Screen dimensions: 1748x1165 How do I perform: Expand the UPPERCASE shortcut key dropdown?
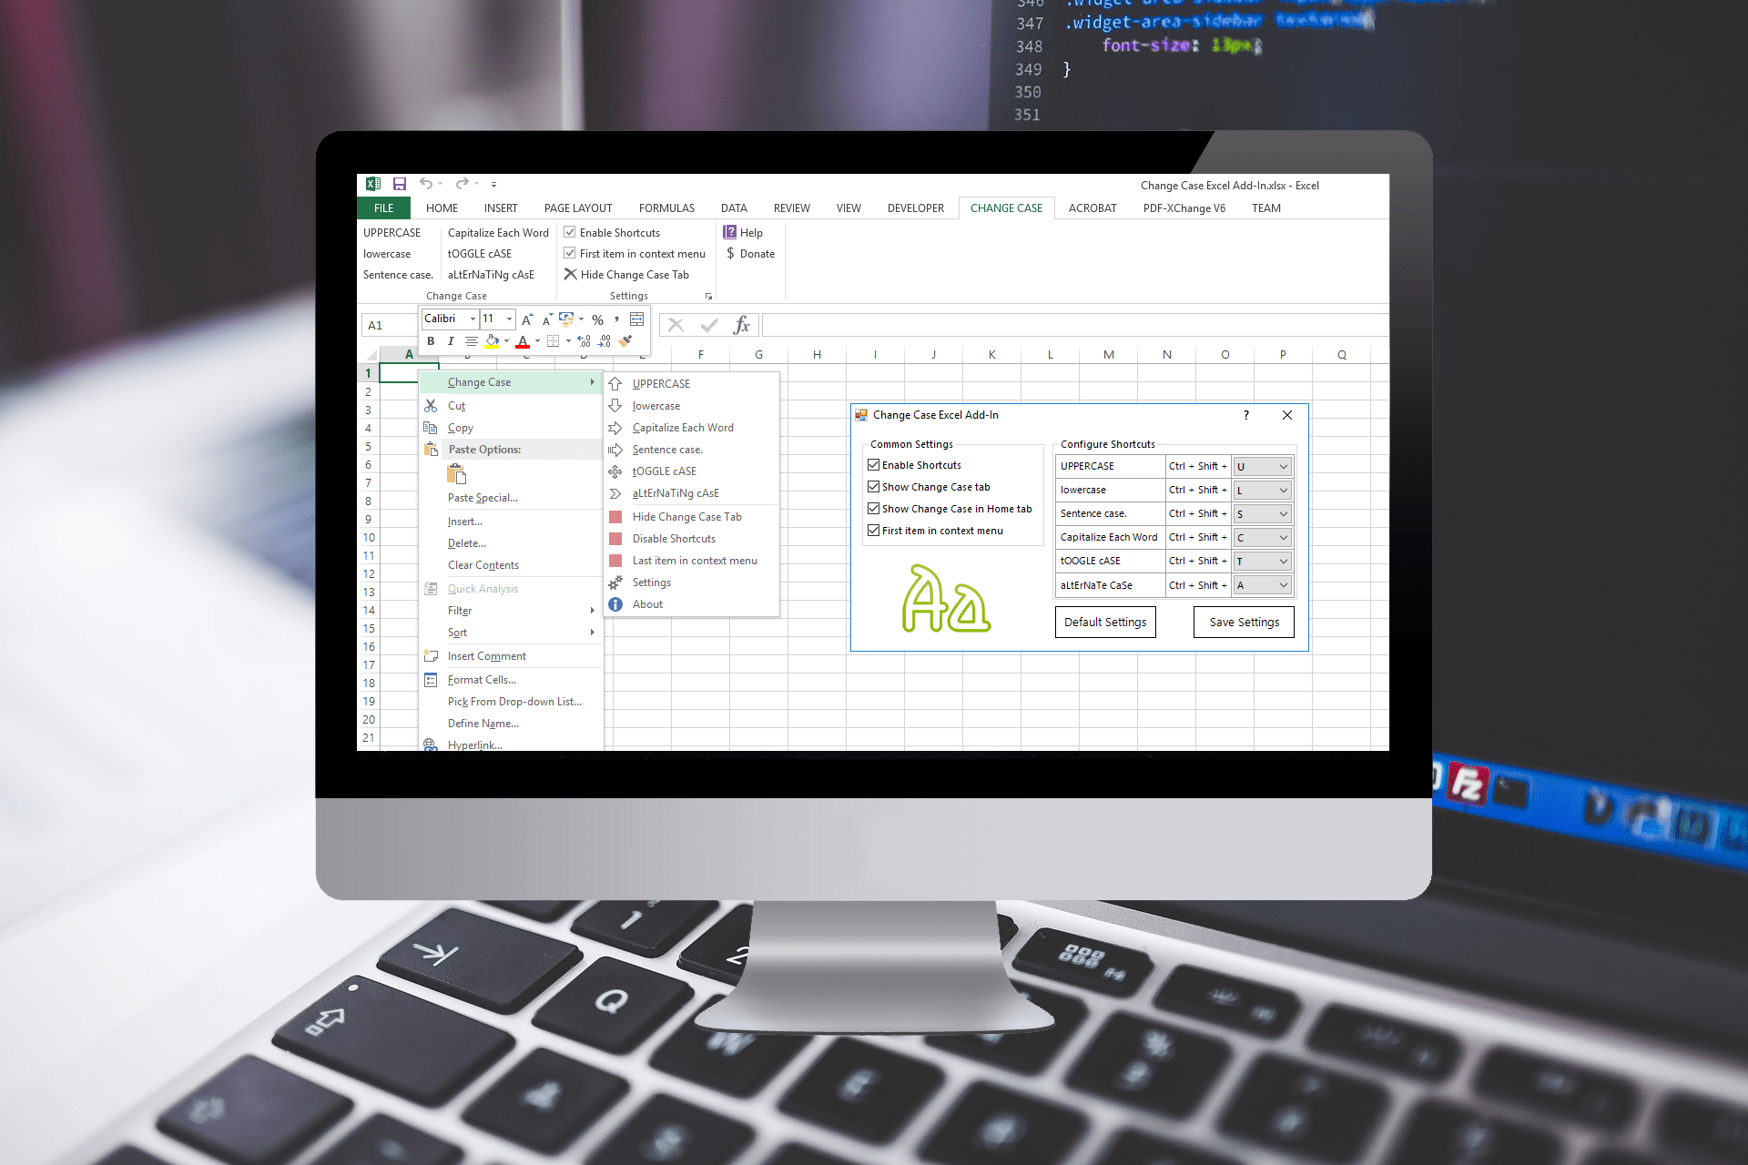click(1283, 465)
